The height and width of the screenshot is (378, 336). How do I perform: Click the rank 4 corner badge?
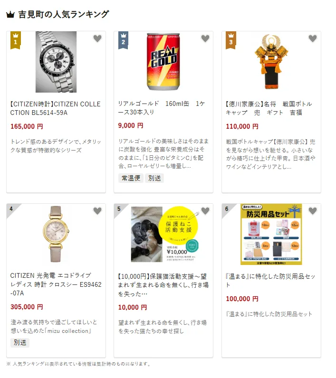tap(12, 209)
